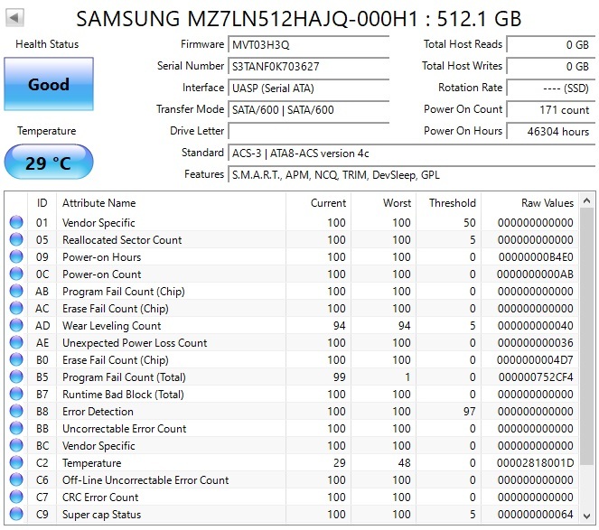The image size is (599, 530).
Task: Click status orb for Temperature attribute row
Action: point(16,463)
